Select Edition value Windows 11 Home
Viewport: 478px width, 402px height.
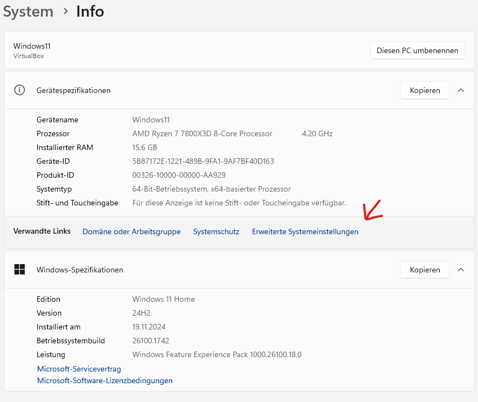pyautogui.click(x=163, y=300)
